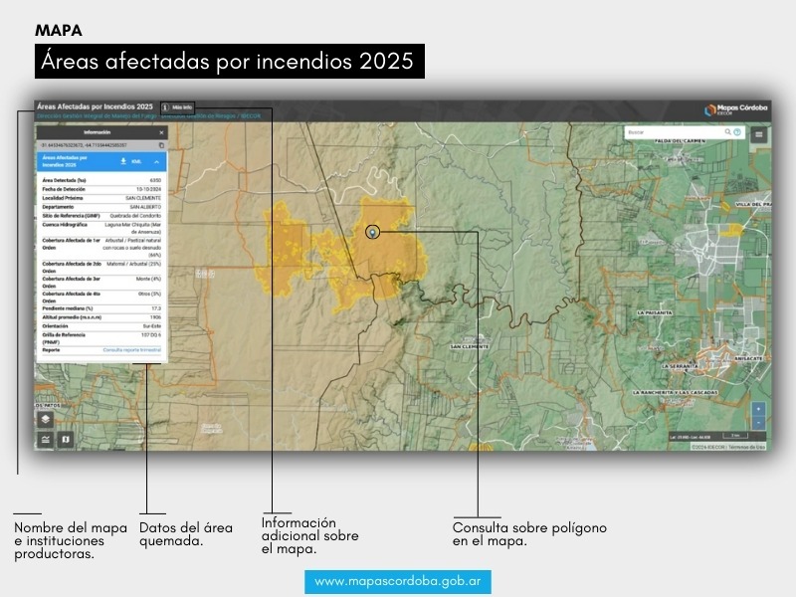Click the Más Info button
The height and width of the screenshot is (597, 796).
177,106
